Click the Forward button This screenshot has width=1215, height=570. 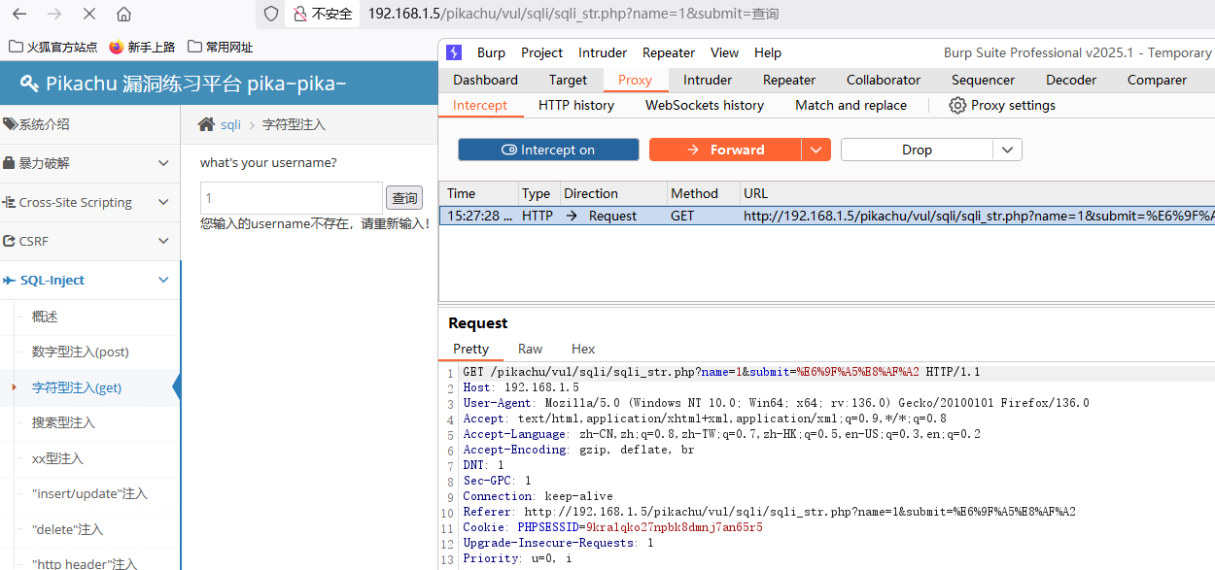[x=725, y=150]
